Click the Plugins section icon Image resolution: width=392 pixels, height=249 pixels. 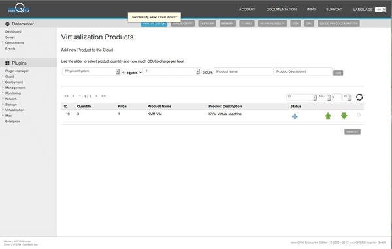[x=7, y=63]
